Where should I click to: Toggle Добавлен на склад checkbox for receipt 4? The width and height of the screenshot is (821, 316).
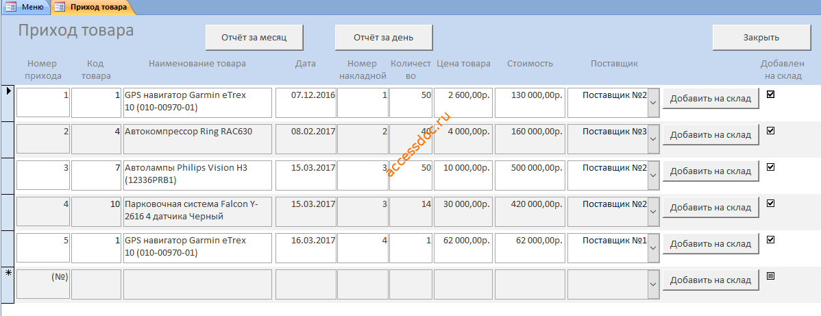pyautogui.click(x=770, y=204)
